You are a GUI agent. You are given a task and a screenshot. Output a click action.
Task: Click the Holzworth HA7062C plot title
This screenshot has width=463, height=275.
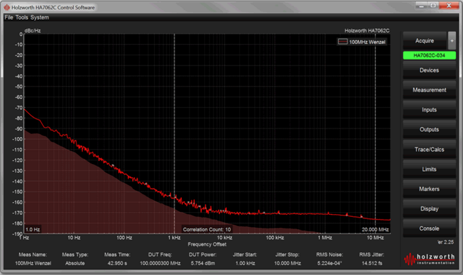tap(366, 30)
